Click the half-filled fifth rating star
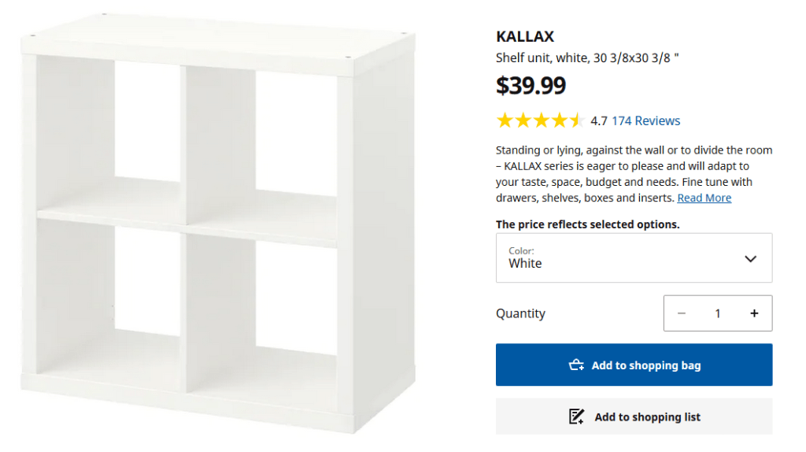The height and width of the screenshot is (452, 806). 577,120
